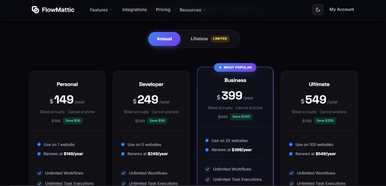Screen dimensions: 386x186
Task: Click the struck-through $599 price
Action: (223, 117)
